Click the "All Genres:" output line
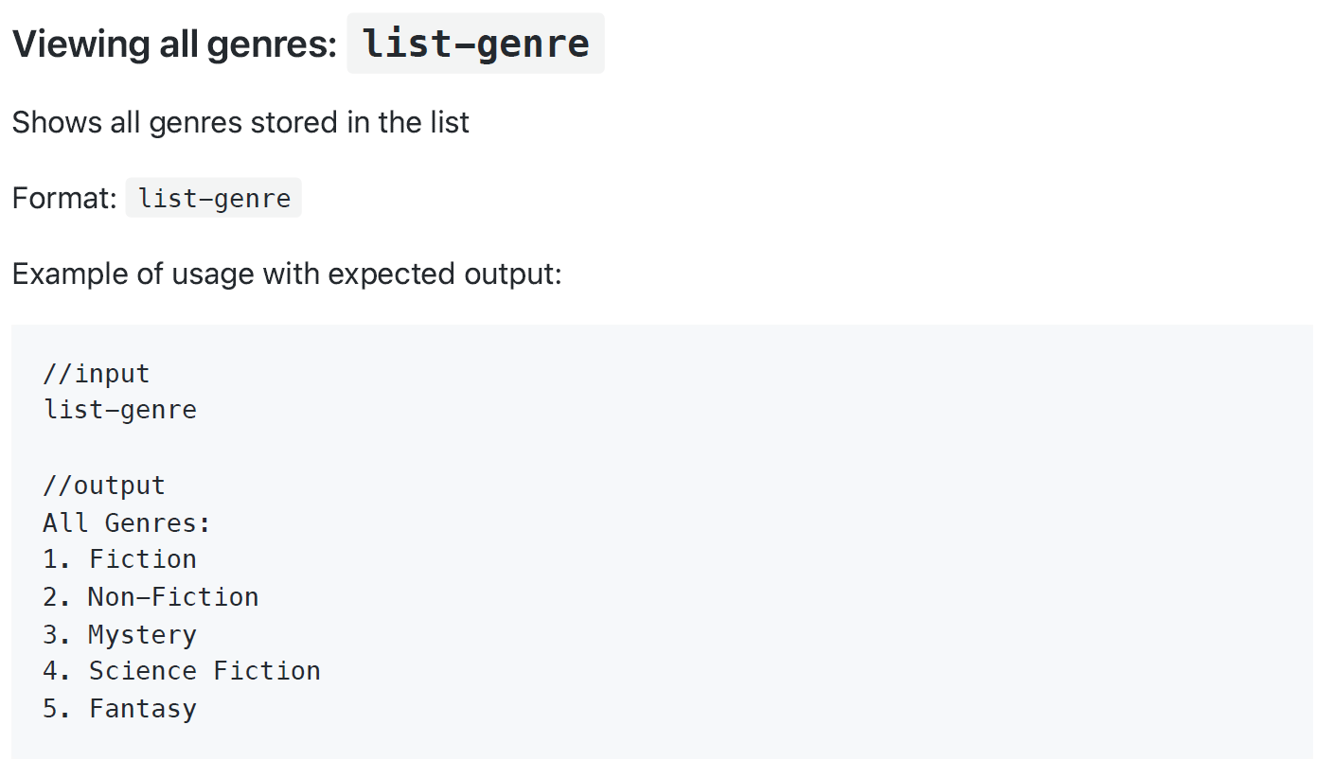This screenshot has width=1333, height=778. pyautogui.click(x=127, y=522)
